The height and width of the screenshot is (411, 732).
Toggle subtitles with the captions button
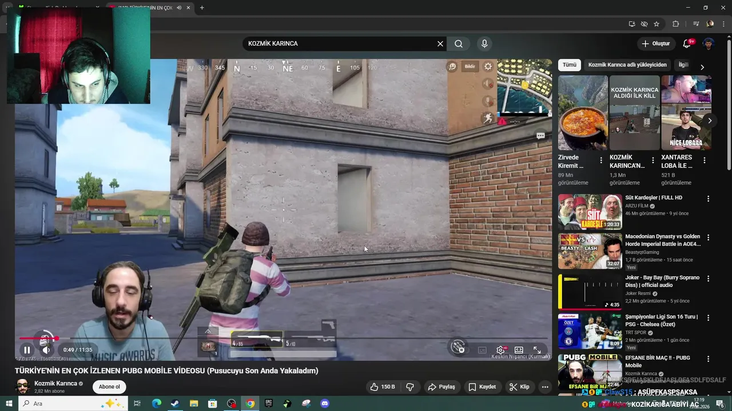click(x=482, y=350)
